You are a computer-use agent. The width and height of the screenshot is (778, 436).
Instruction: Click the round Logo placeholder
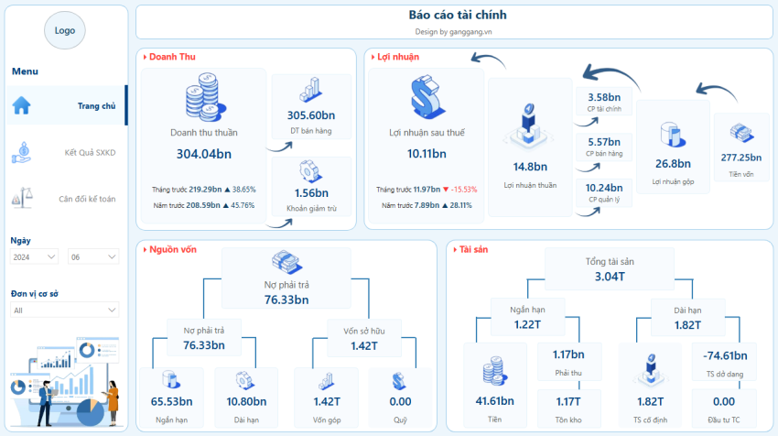click(x=64, y=30)
